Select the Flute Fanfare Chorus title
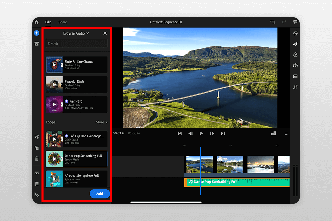This screenshot has height=221, width=332. 79,61
